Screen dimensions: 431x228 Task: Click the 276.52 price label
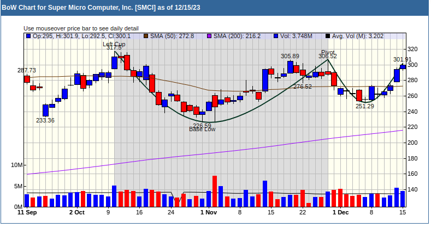[303, 87]
